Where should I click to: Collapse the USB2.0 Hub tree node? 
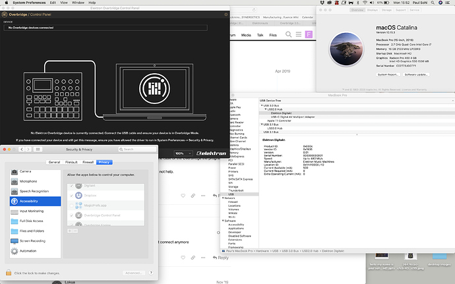tap(266, 109)
